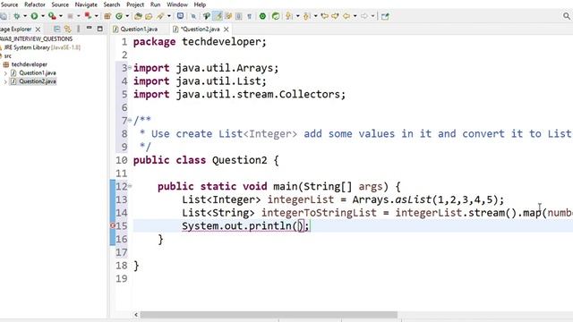Click Collapse All icon in Package Explorer
This screenshot has height=322, width=573.
[57, 29]
